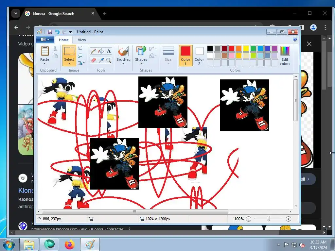Click the Cut scissors icon
The image size is (335, 251).
point(55,48)
